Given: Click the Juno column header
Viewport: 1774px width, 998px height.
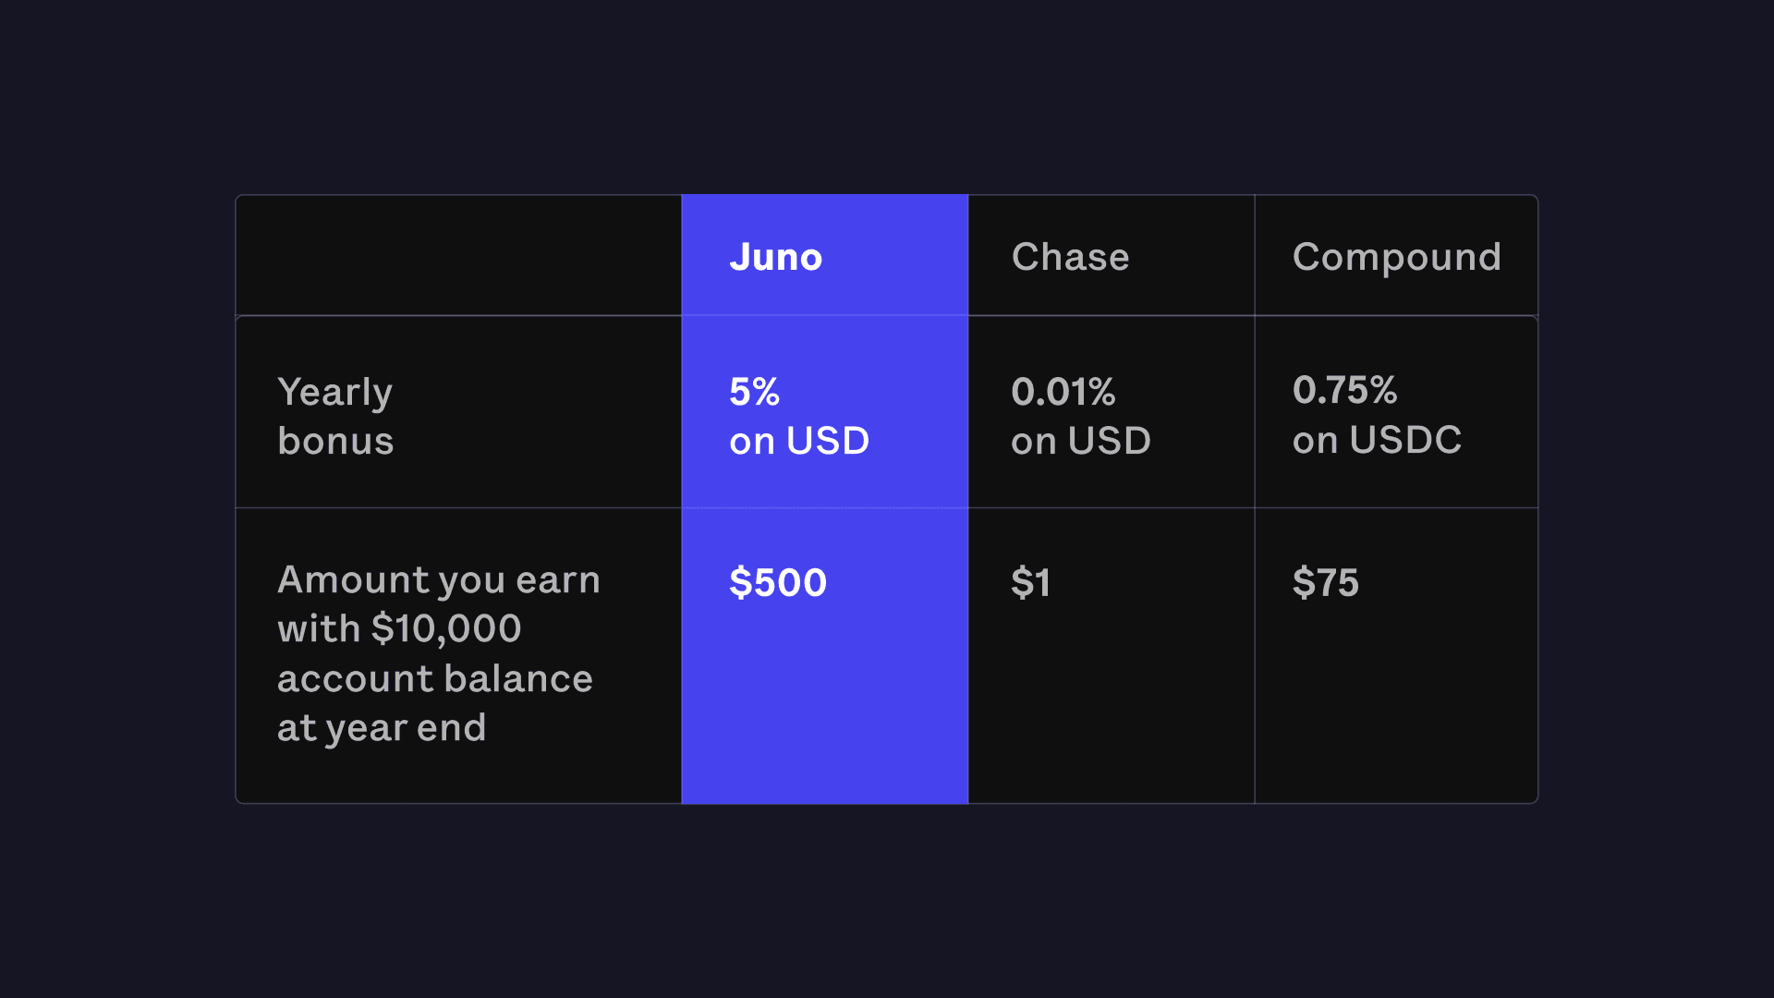Looking at the screenshot, I should tap(775, 257).
